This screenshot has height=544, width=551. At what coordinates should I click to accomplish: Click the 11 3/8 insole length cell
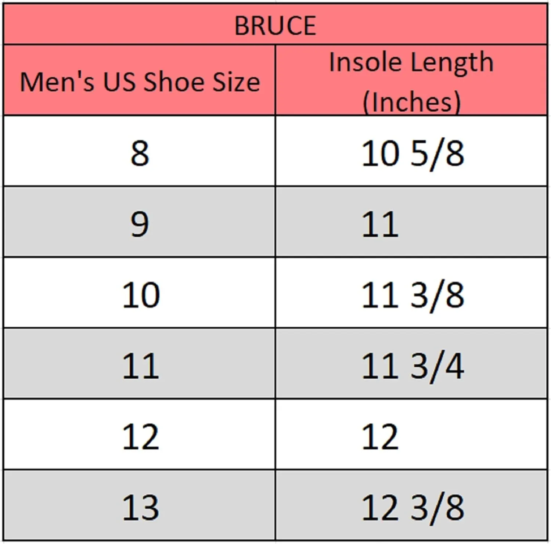(411, 293)
